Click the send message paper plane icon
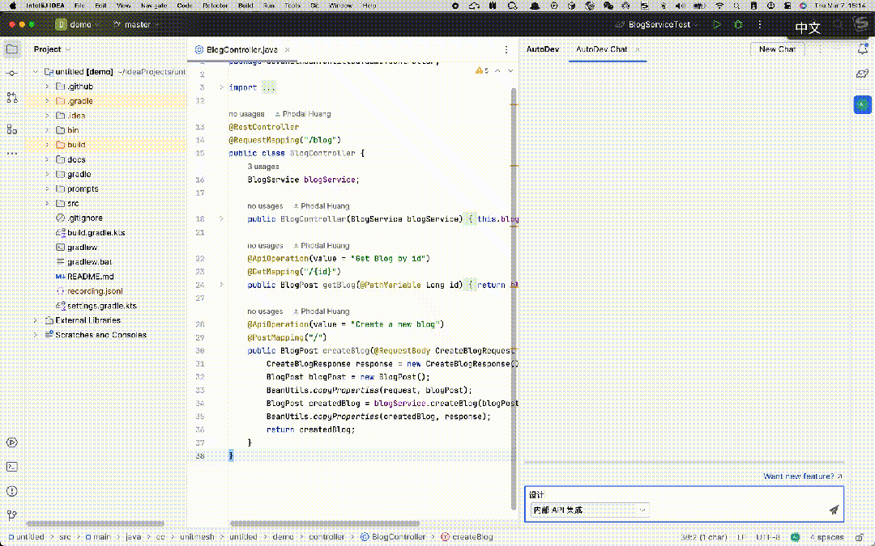 pos(834,510)
